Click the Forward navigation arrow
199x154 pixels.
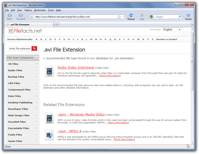[21, 15]
